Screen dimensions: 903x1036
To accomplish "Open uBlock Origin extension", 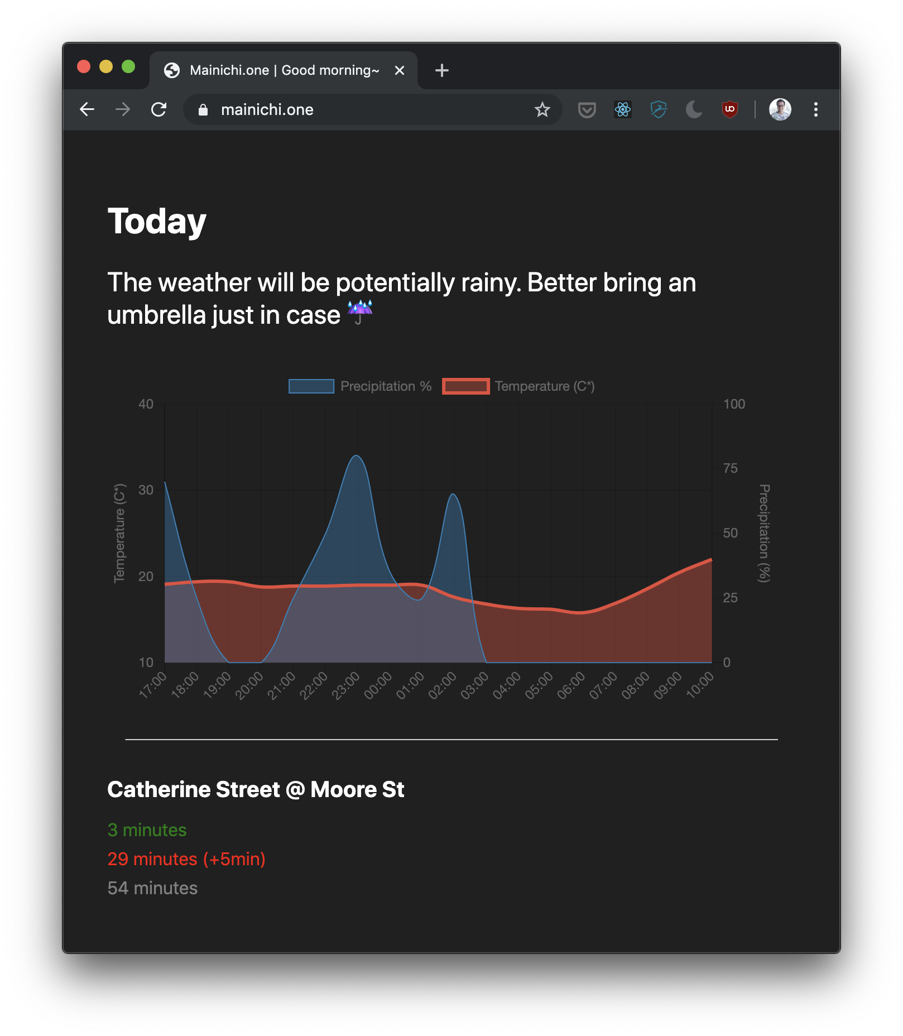I will click(x=730, y=109).
